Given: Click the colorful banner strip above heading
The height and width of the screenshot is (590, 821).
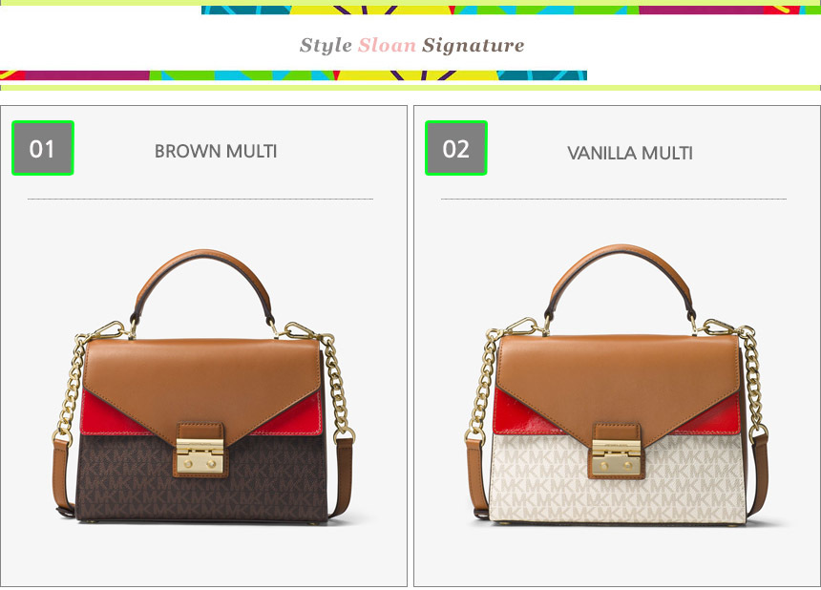Looking at the screenshot, I should pos(511,10).
